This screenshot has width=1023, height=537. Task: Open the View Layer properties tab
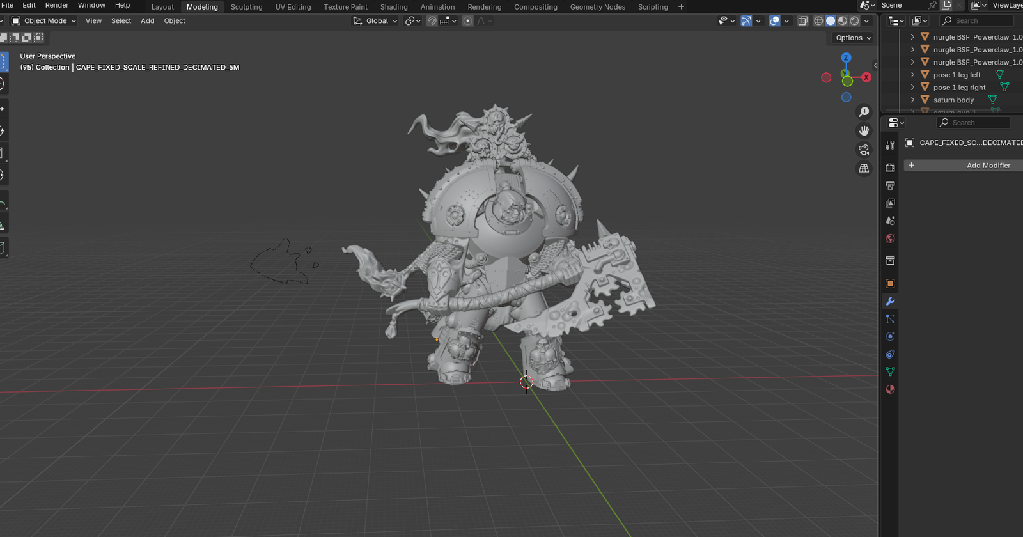click(890, 203)
